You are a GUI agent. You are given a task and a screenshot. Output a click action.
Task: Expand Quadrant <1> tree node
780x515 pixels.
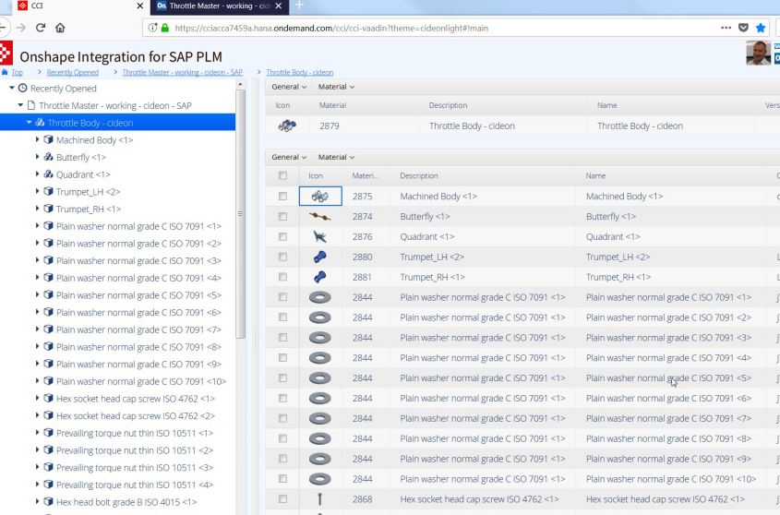click(37, 174)
